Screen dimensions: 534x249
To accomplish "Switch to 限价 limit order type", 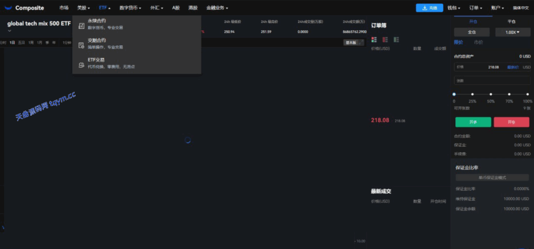I will 458,42.
